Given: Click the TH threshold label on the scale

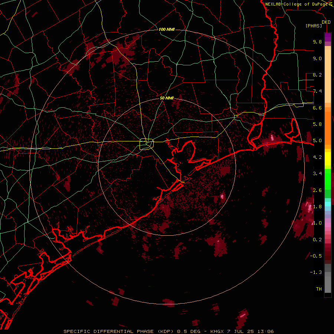Looking at the screenshot, I should [319, 289].
